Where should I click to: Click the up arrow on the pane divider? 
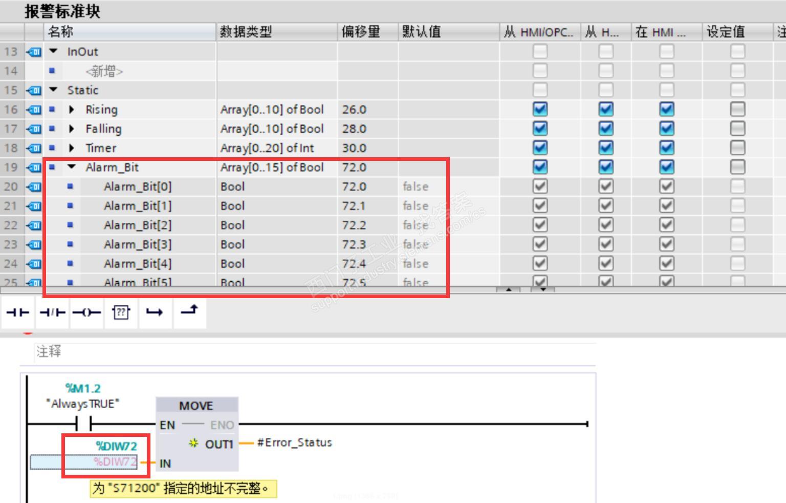(508, 289)
